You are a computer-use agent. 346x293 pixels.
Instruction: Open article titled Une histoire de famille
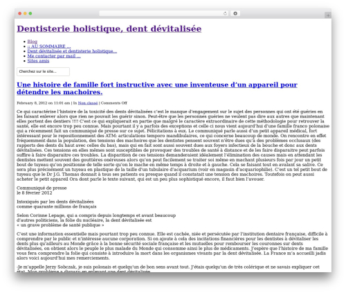point(157,88)
